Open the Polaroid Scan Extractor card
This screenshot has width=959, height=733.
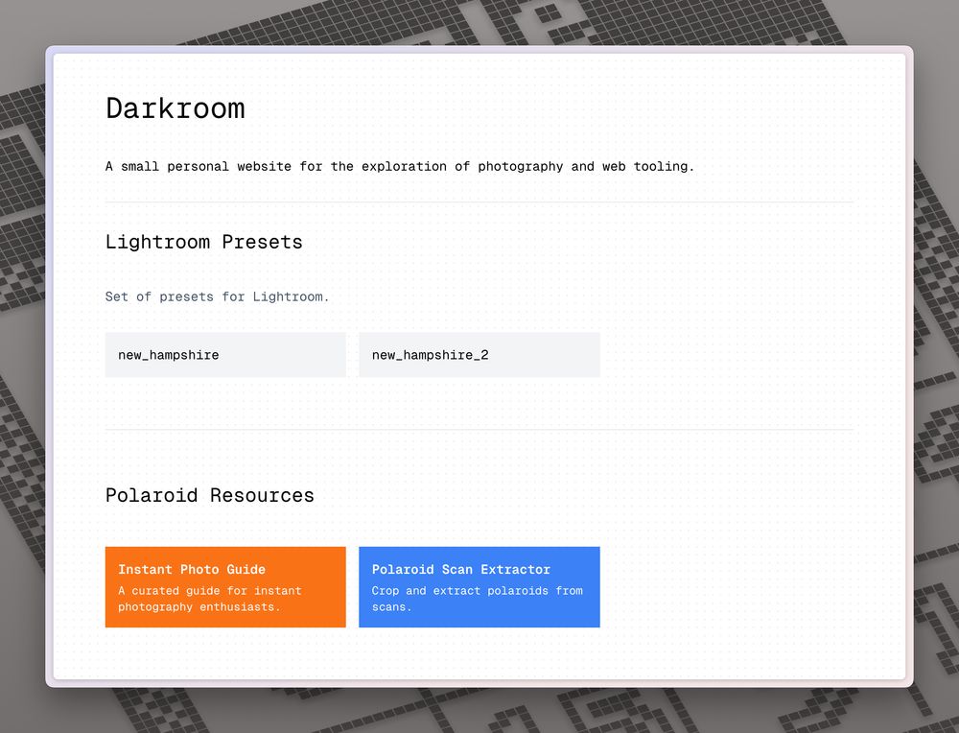pyautogui.click(x=479, y=587)
